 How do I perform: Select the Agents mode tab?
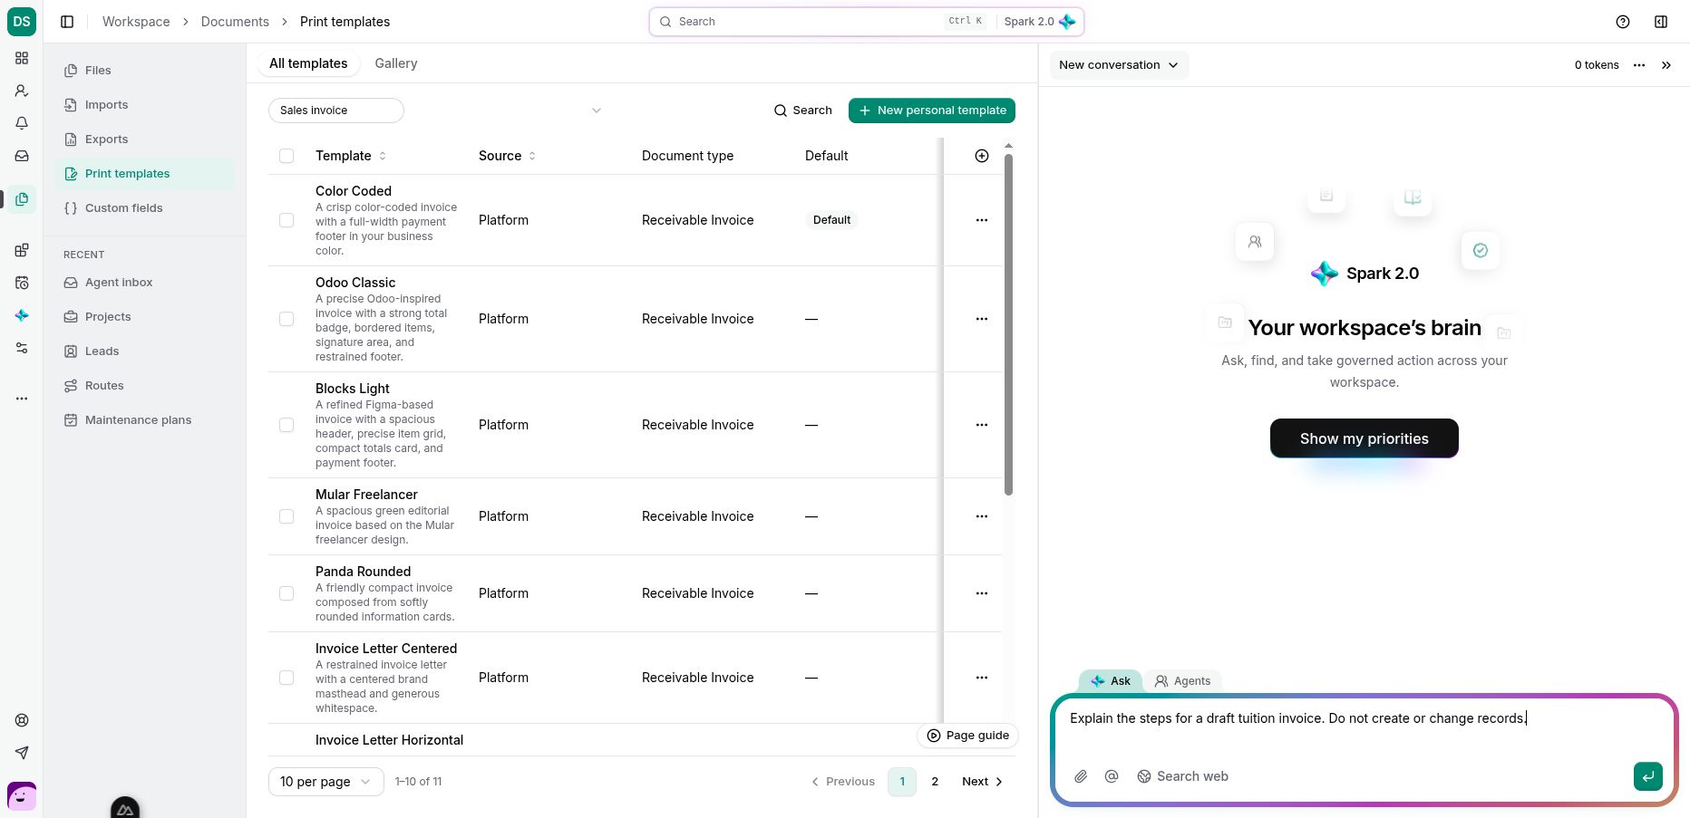click(x=1183, y=681)
